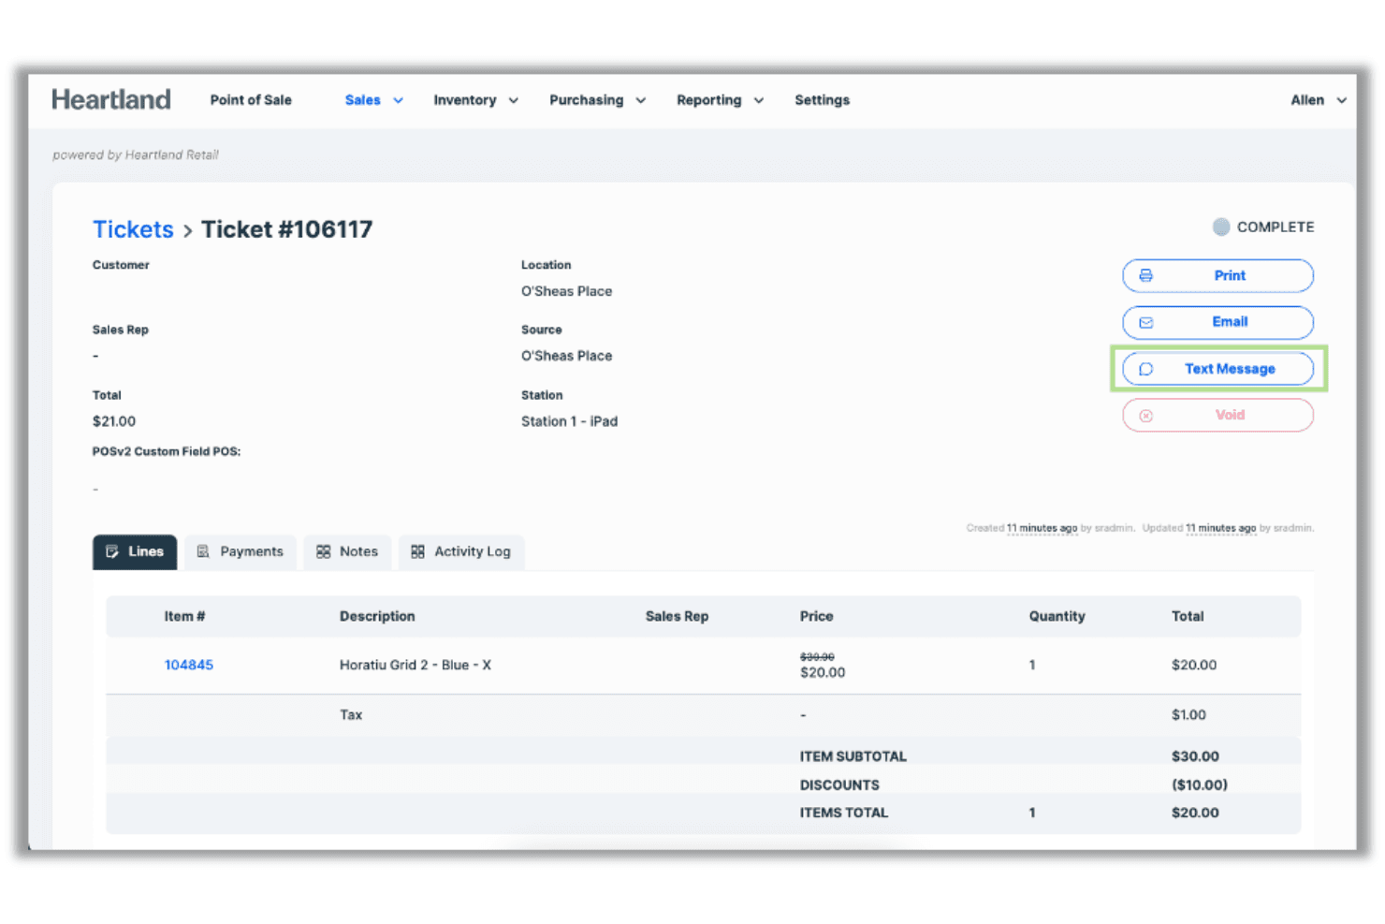The height and width of the screenshot is (924, 1385).
Task: Click the speech bubble icon in Text Message
Action: pos(1145,369)
